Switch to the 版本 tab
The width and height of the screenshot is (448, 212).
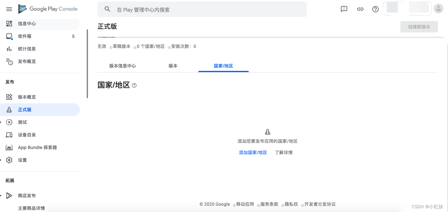tap(173, 66)
